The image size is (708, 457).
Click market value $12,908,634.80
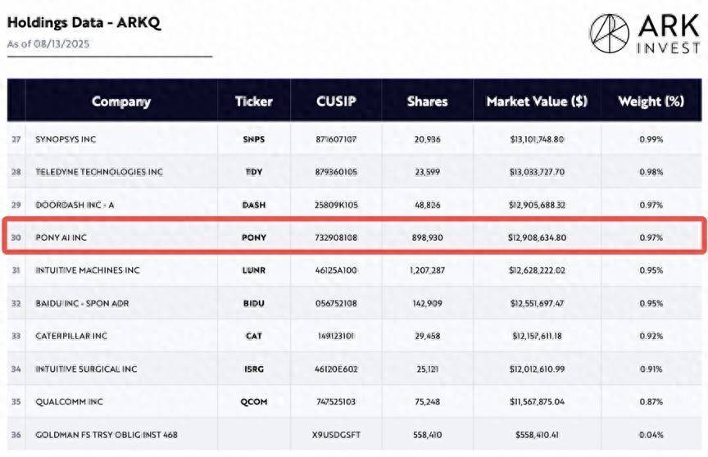click(537, 238)
